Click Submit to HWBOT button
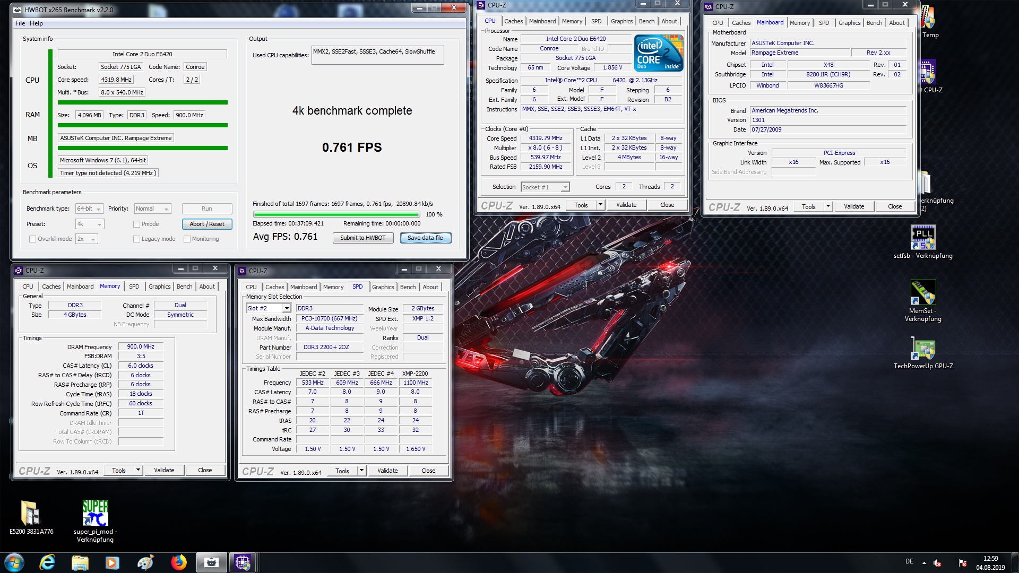Image resolution: width=1019 pixels, height=573 pixels. tap(363, 238)
